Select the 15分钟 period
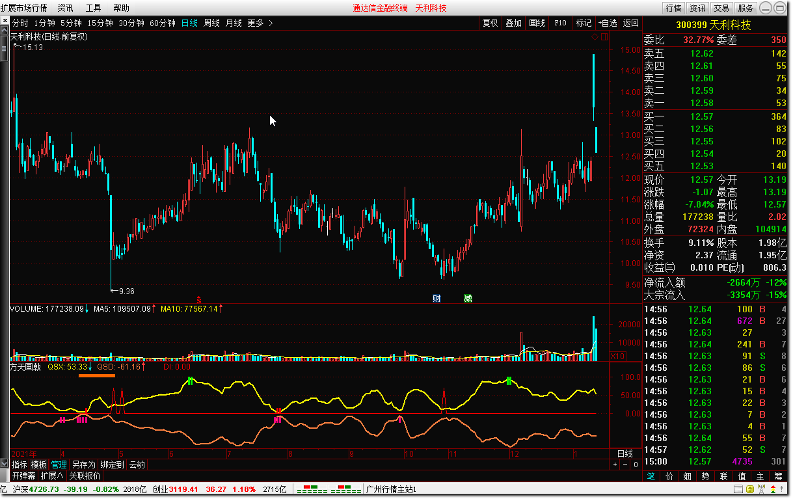The width and height of the screenshot is (793, 499). (100, 23)
